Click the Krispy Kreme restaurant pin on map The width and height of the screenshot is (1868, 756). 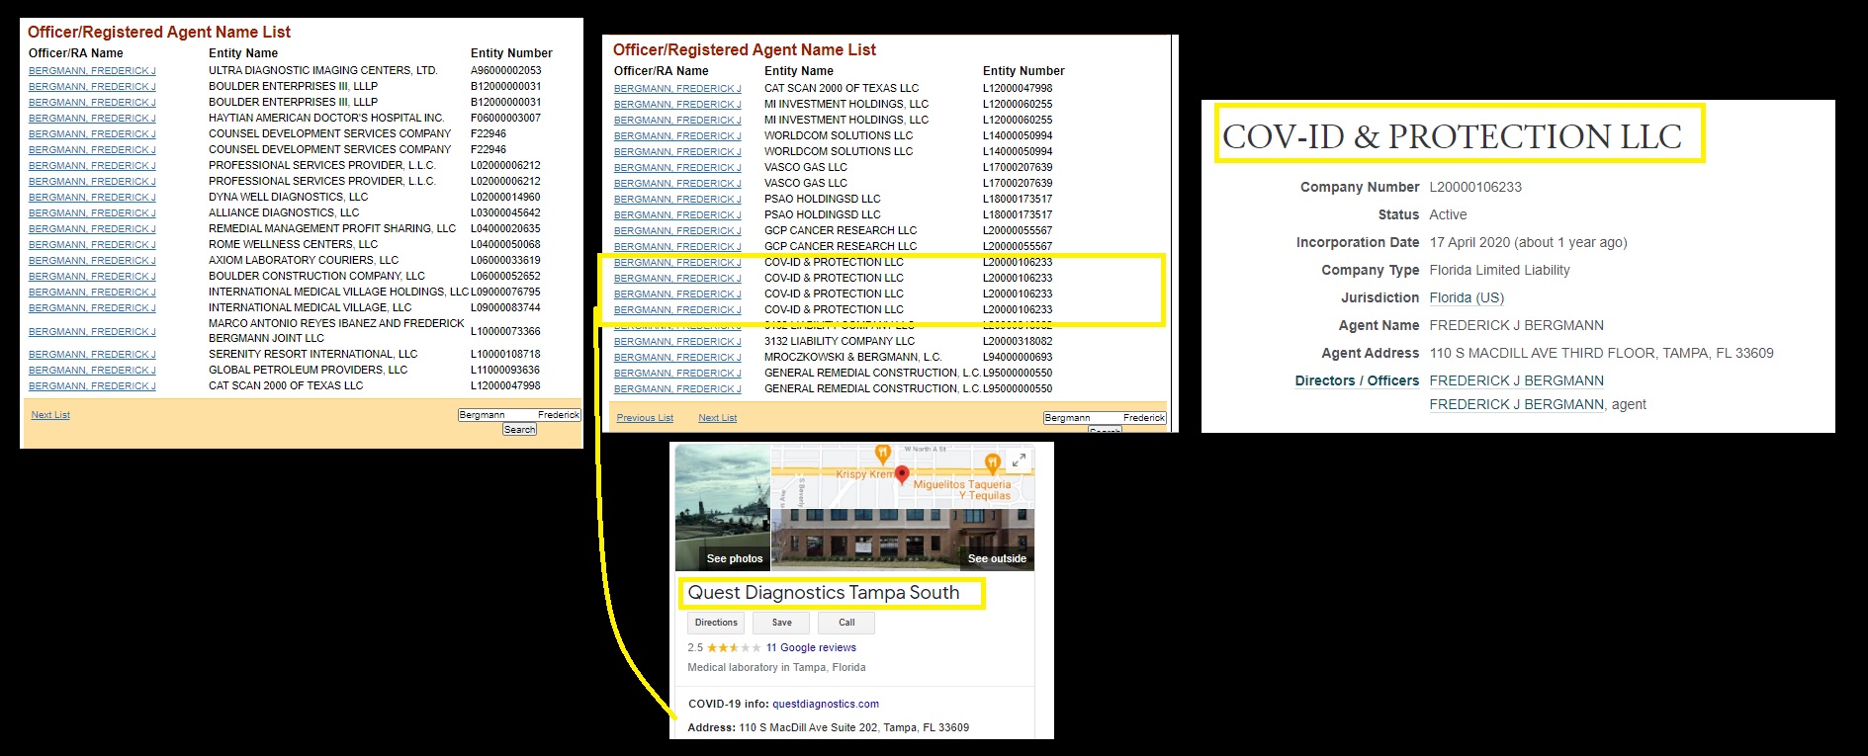coord(883,455)
